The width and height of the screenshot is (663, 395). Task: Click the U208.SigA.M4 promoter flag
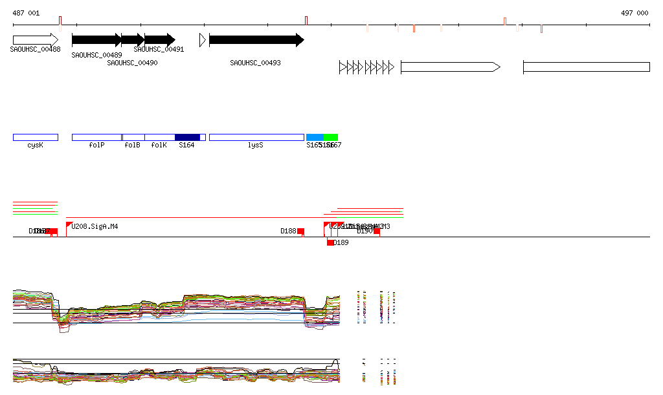point(69,225)
